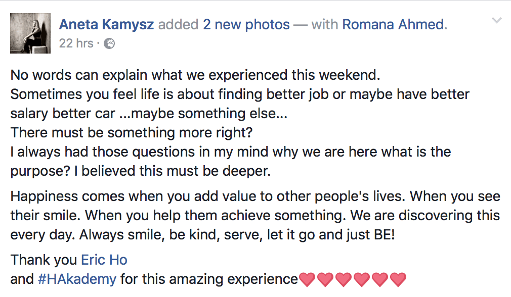Click the "for this amazing experience" text

click(209, 279)
